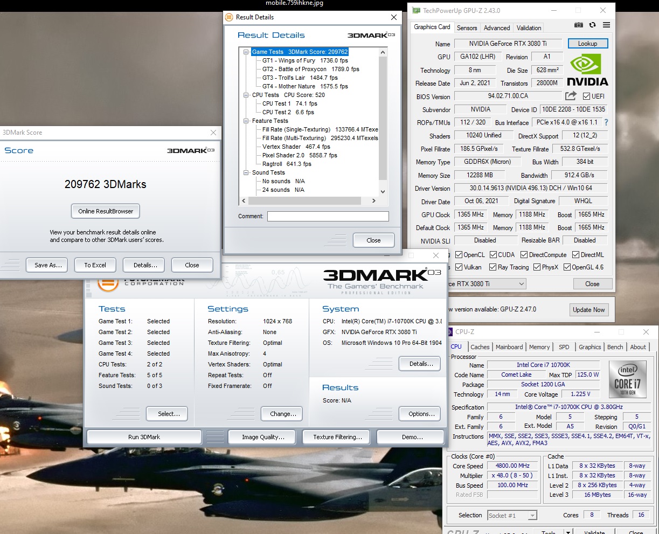The height and width of the screenshot is (534, 659).
Task: Select 'Pixel Shader 2.0' result row
Action: 300,156
